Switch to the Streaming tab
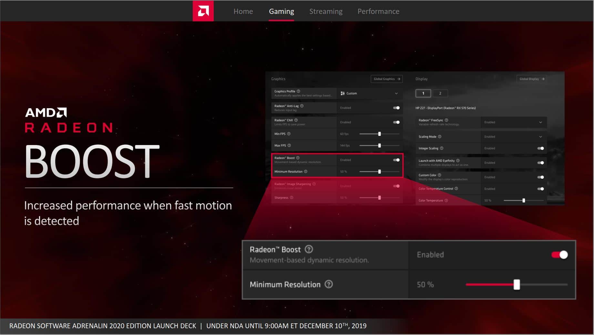The width and height of the screenshot is (594, 335). click(x=326, y=11)
